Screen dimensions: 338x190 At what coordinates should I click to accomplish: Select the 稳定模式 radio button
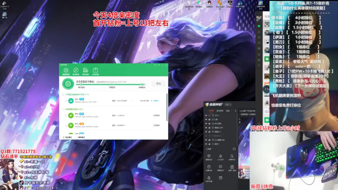click(63, 137)
